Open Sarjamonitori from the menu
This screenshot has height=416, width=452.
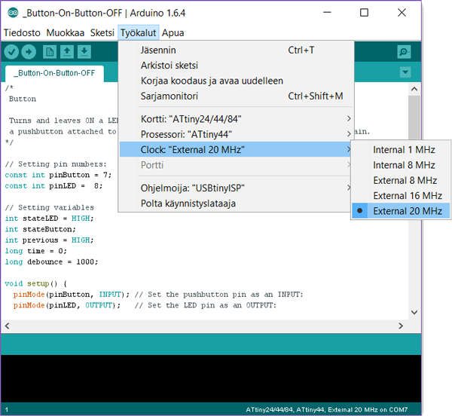click(236, 96)
